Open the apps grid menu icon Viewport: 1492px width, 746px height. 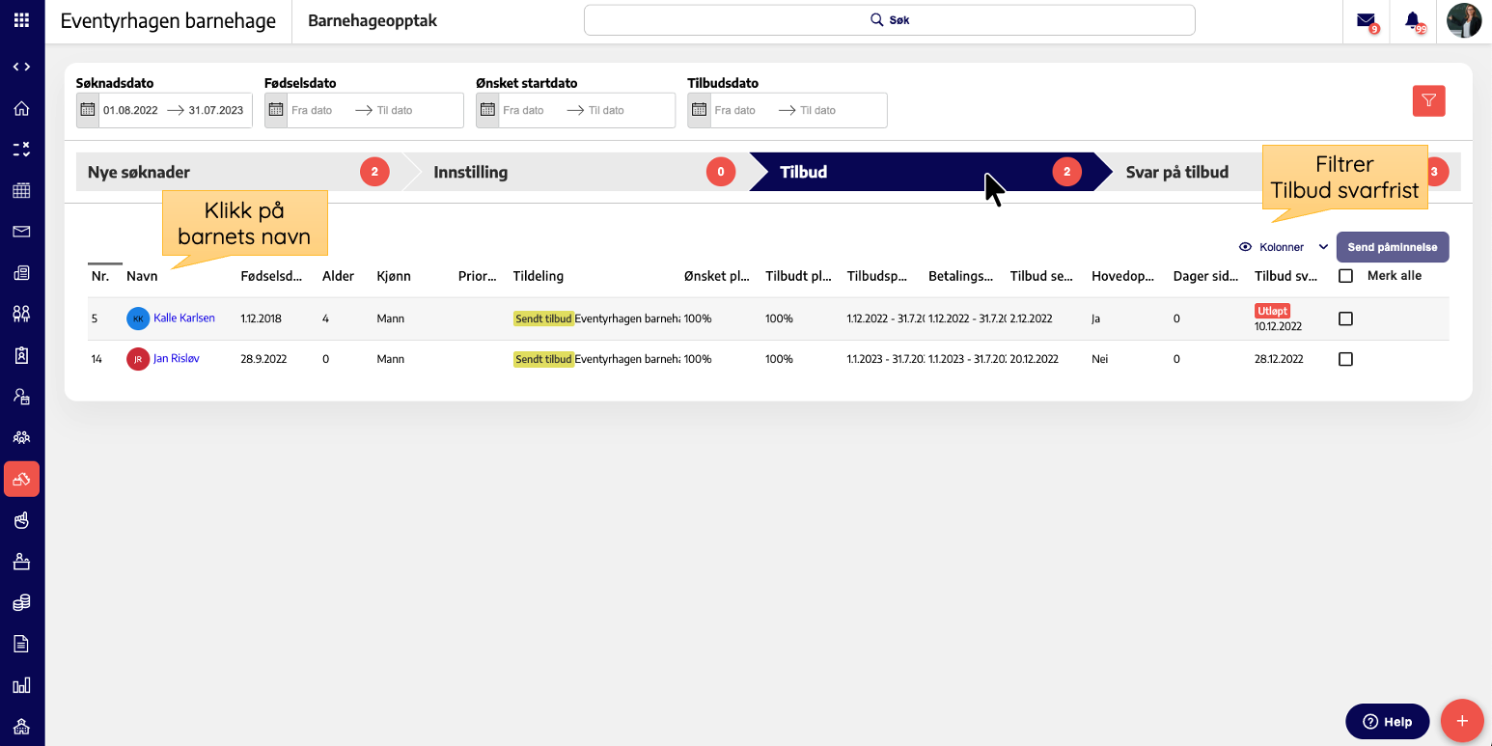click(21, 20)
